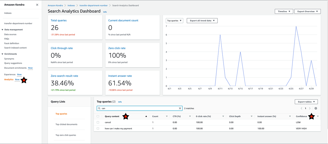The height and width of the screenshot is (144, 328).
Task: Click Total queries metric title
Action: pyautogui.click(x=59, y=20)
